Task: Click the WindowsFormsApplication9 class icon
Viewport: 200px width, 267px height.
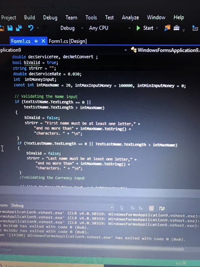Action: click(x=134, y=50)
